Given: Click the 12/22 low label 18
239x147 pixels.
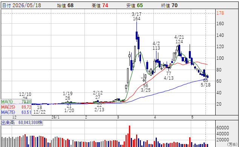Looking at the screenshot, I should point(40,107).
